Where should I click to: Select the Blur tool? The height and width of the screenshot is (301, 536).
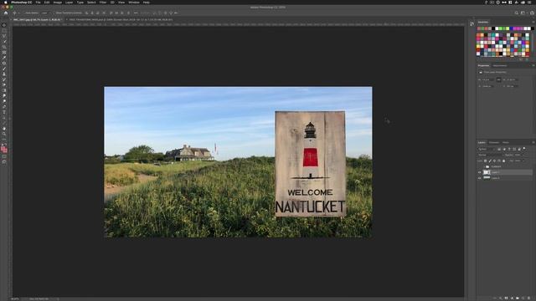click(x=4, y=96)
